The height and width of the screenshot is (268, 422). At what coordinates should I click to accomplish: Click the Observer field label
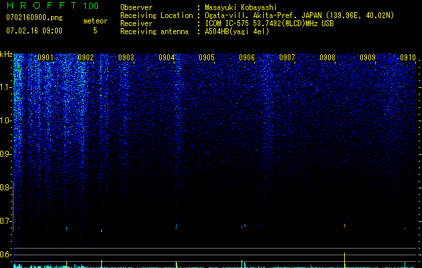click(136, 7)
